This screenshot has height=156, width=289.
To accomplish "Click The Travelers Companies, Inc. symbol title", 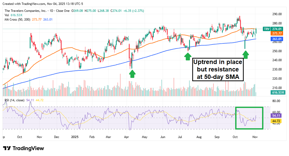I will [x=25, y=11].
